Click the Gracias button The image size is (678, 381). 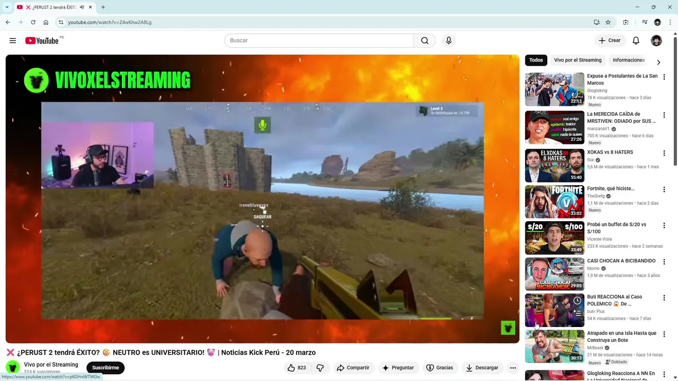[x=440, y=368]
